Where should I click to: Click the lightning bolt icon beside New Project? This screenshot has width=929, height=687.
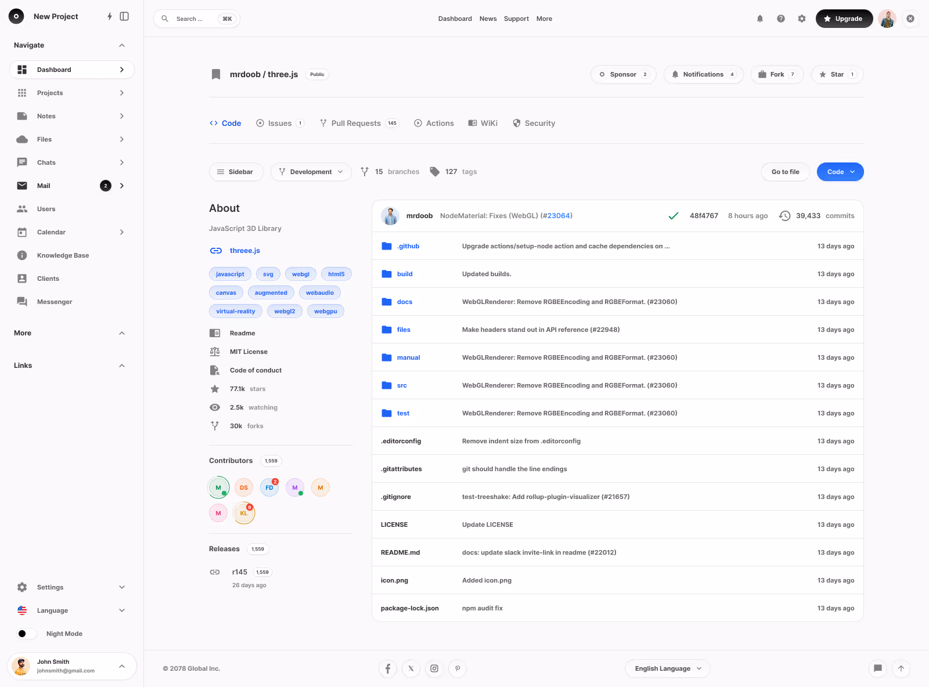pos(109,16)
